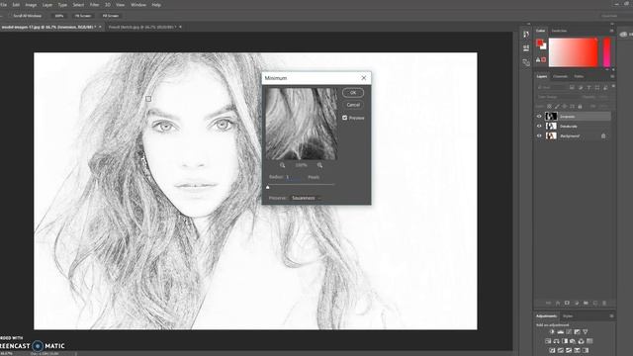Image resolution: width=633 pixels, height=356 pixels.
Task: Add a Color Lookup adjustment layer
Action: (x=589, y=341)
